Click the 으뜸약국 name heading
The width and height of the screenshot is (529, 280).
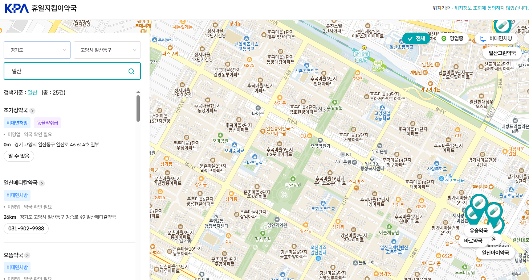[13, 255]
